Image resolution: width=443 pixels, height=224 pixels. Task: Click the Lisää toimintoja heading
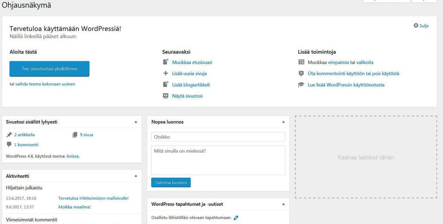(317, 52)
